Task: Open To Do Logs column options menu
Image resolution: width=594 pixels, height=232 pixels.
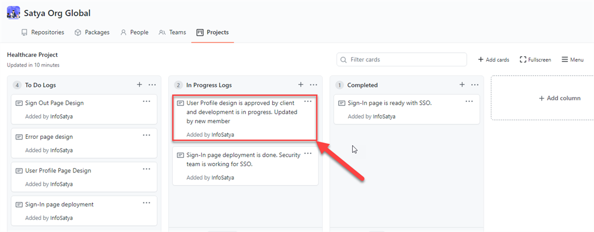Action: tap(153, 85)
